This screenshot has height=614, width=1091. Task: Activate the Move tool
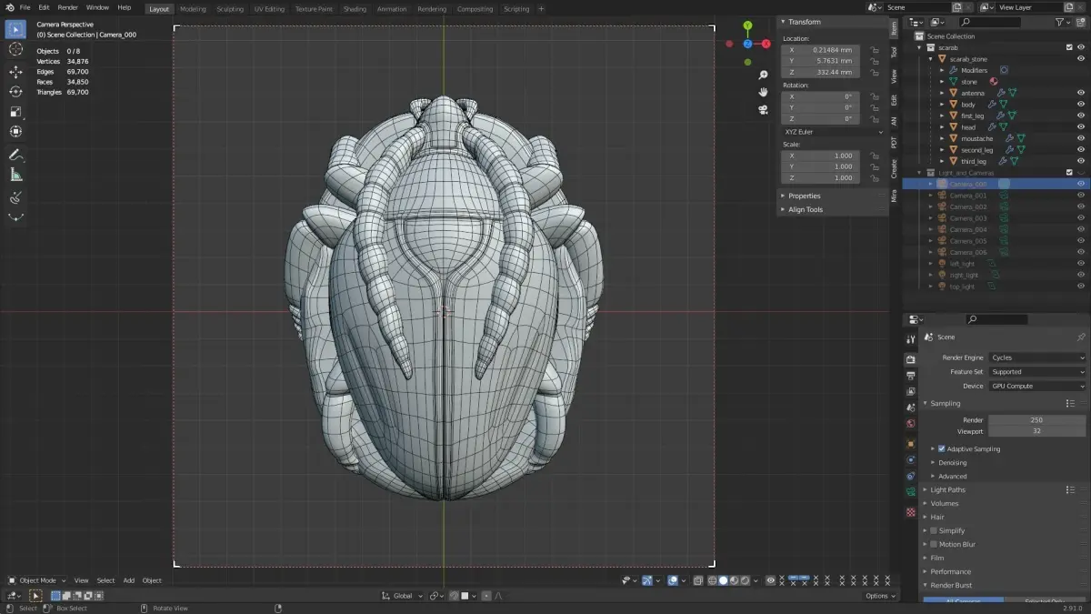[x=15, y=72]
